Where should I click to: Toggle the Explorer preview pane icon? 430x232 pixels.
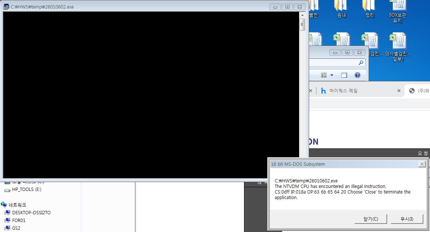(344, 75)
